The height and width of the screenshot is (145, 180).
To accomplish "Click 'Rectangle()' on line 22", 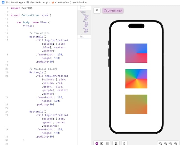I will point(38,72).
